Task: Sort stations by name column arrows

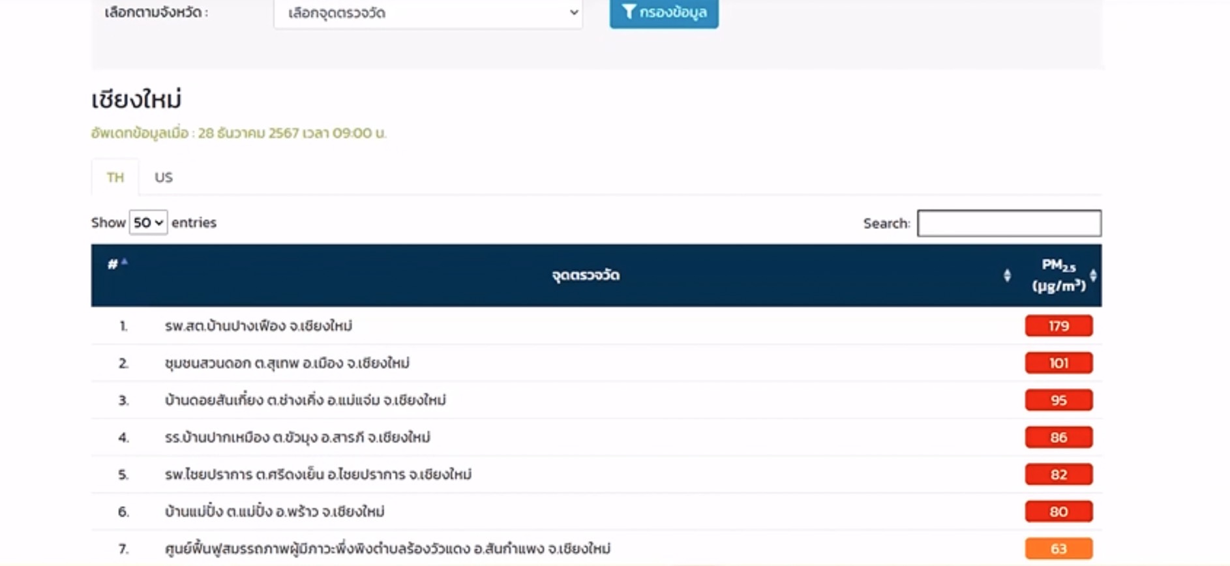Action: (1007, 275)
